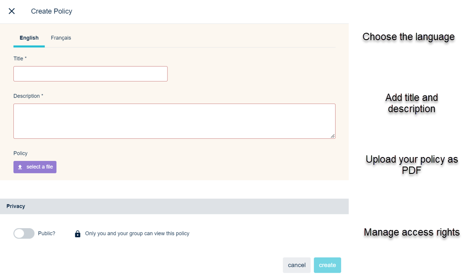Click the "Public?" label text

(47, 233)
